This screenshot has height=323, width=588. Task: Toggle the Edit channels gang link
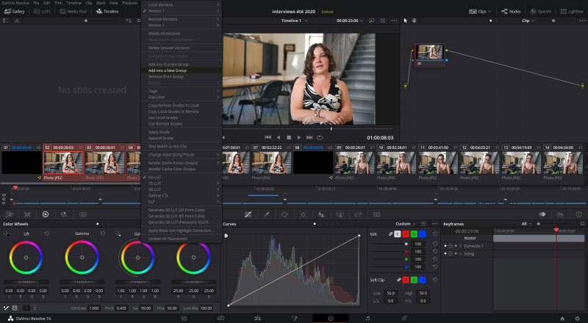click(x=390, y=234)
